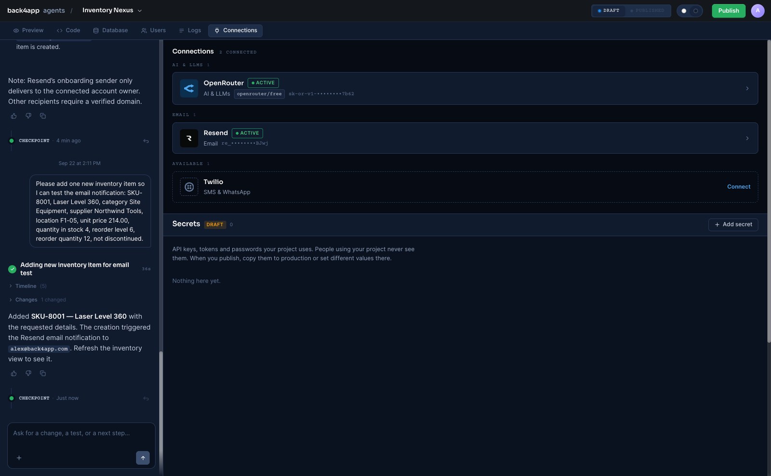
Task: Restore the checkpoint from Just now
Action: click(x=146, y=398)
